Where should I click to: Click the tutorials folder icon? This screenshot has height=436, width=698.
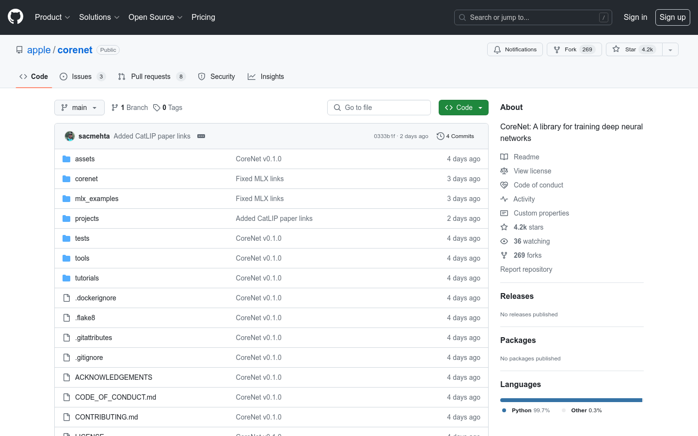coord(66,278)
